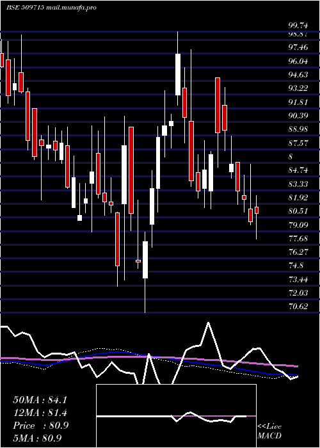320x448 pixels.
Task: Click the 5MA : 80.9 readout
Action: (x=37, y=438)
